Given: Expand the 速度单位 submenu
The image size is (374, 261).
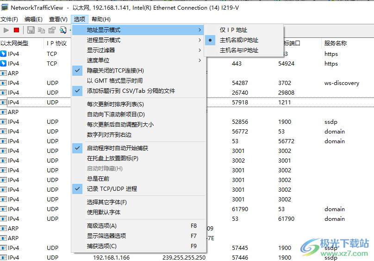Looking at the screenshot, I should coord(139,60).
